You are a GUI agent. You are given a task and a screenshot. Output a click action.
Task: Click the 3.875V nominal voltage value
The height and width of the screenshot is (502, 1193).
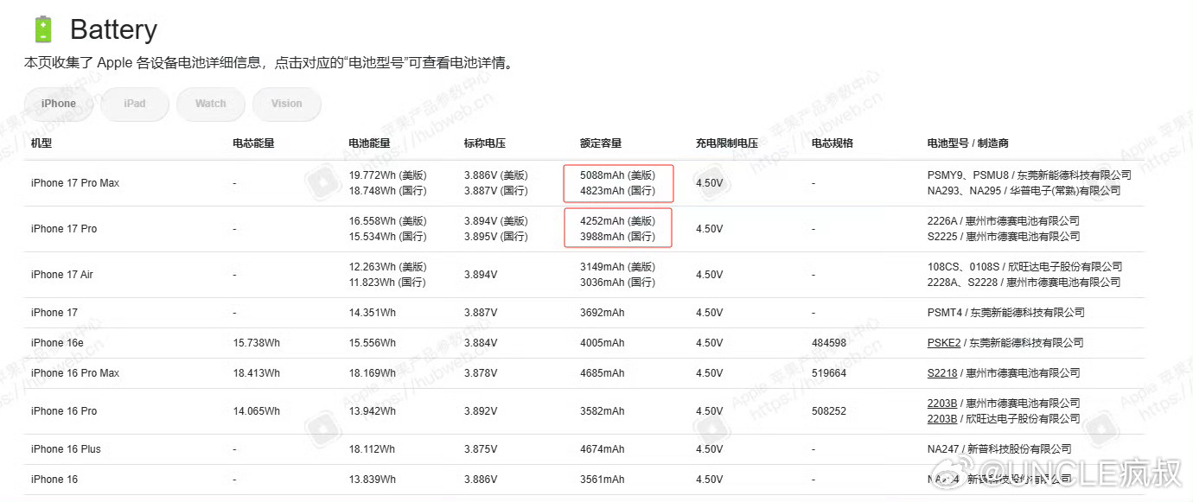coord(481,449)
